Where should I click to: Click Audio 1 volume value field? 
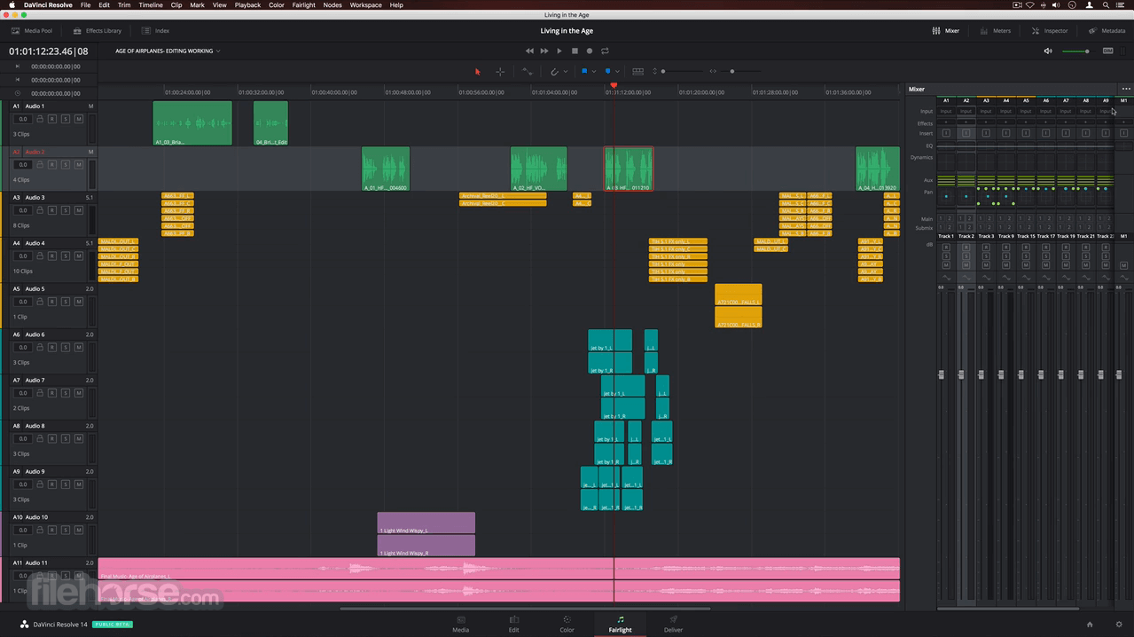click(23, 119)
